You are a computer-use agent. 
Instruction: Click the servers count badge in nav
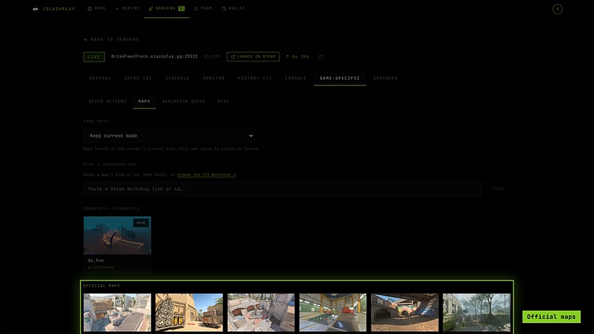click(x=181, y=9)
